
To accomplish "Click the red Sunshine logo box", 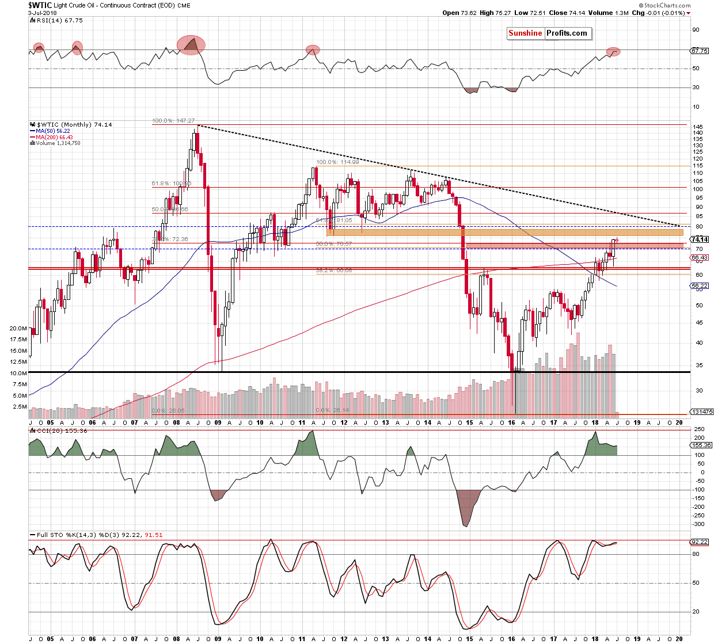I will pyautogui.click(x=525, y=33).
